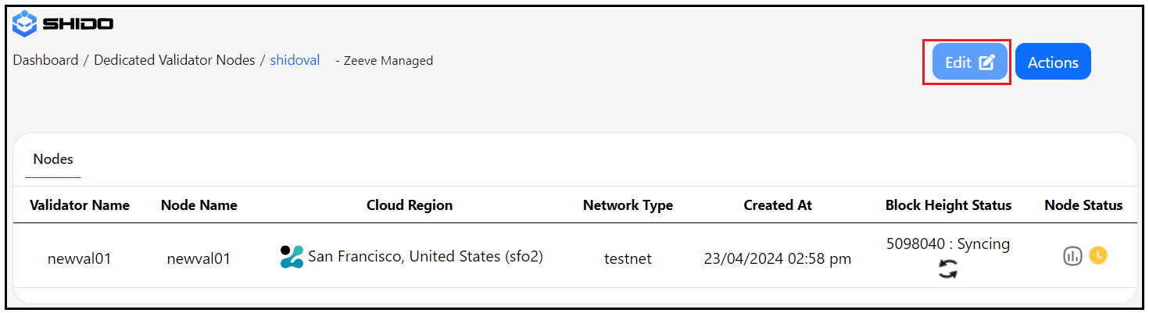Switch to the Nodes tab
Image resolution: width=1149 pixels, height=313 pixels.
tap(53, 159)
